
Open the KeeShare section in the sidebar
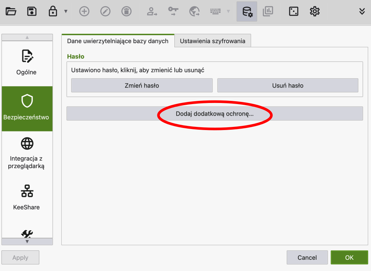(x=27, y=198)
